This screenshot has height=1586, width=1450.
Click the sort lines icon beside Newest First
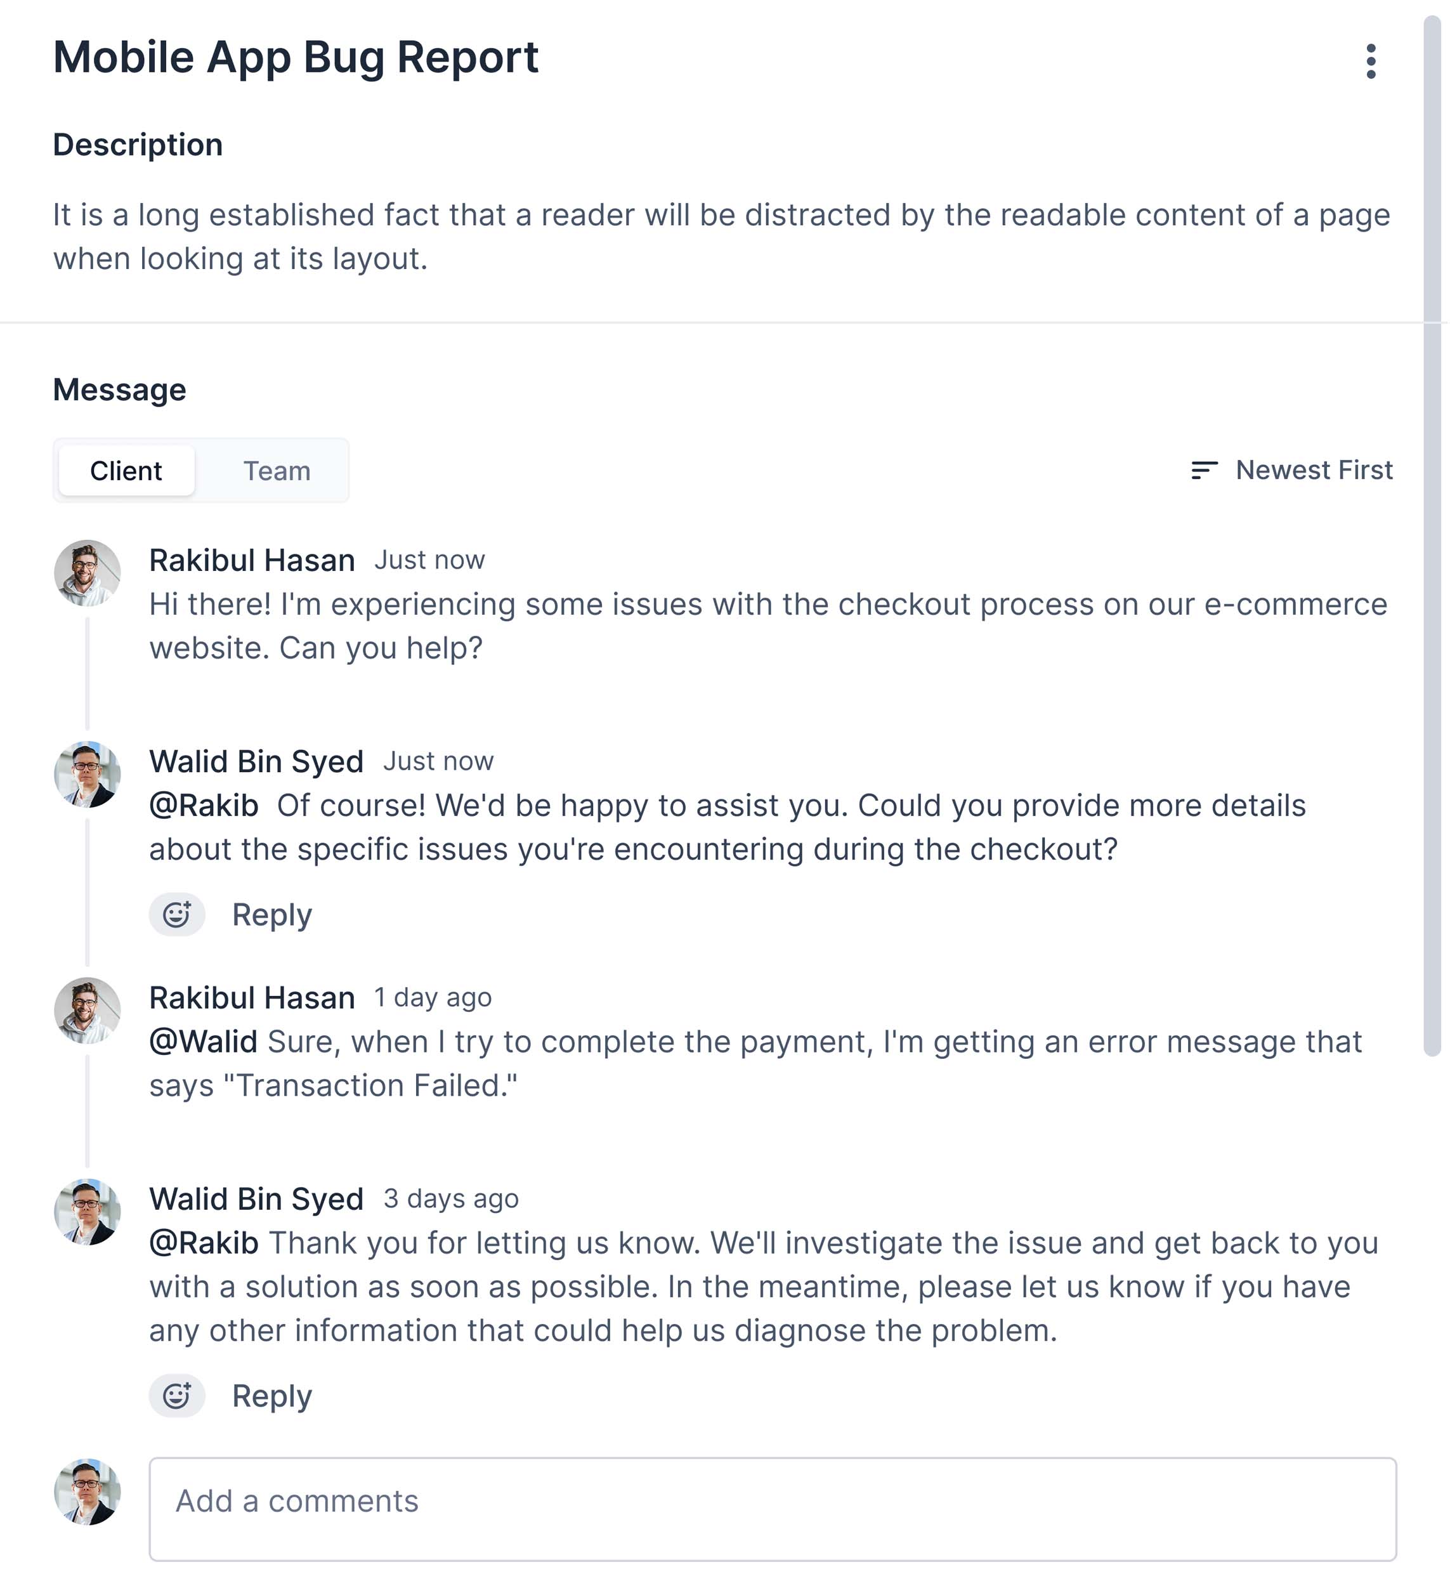click(1204, 471)
